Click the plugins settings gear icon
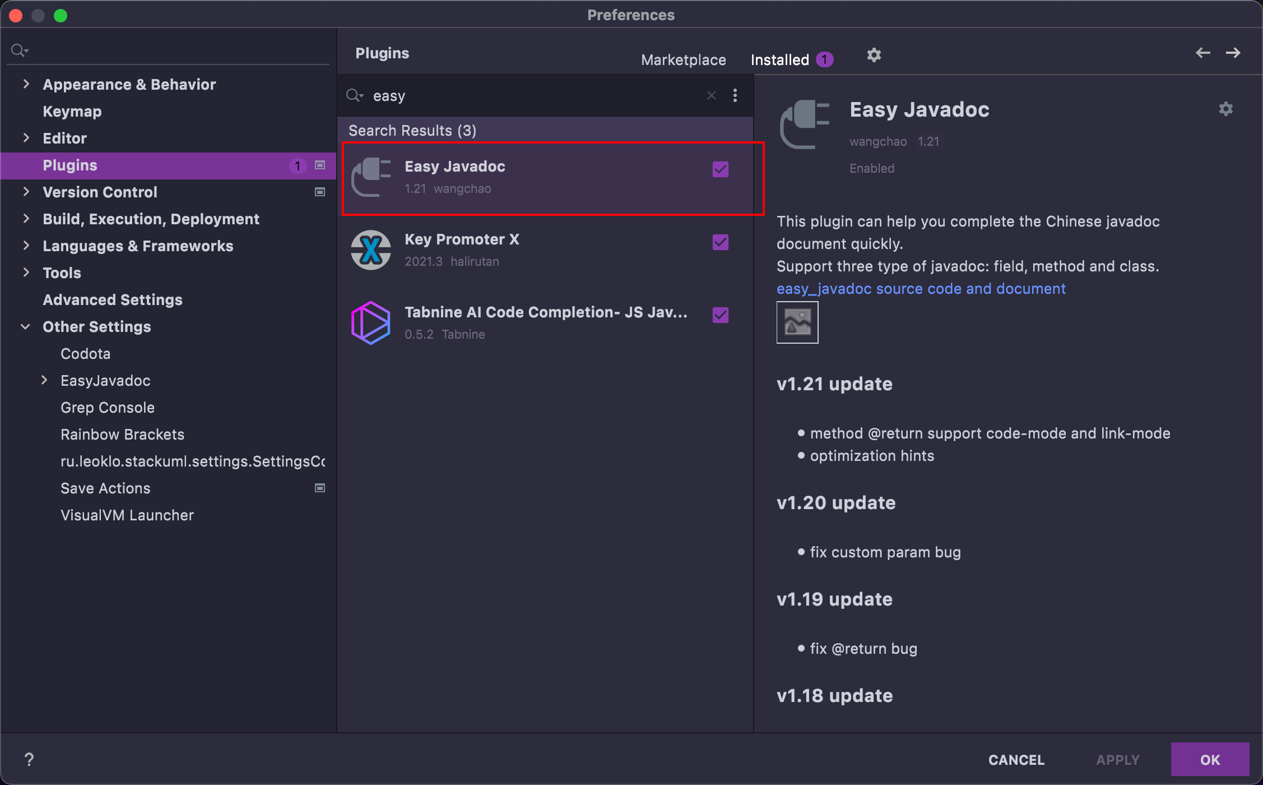This screenshot has height=785, width=1263. tap(874, 55)
